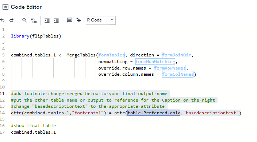Click the "footerhtml" string on line 14
The height and width of the screenshot is (142, 257).
point(88,113)
